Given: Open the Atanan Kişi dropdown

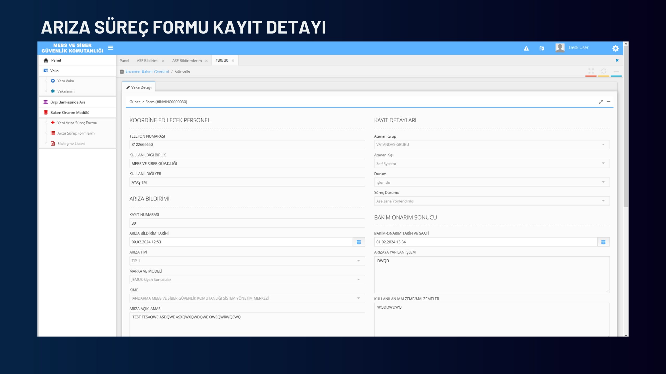Looking at the screenshot, I should click(492, 164).
